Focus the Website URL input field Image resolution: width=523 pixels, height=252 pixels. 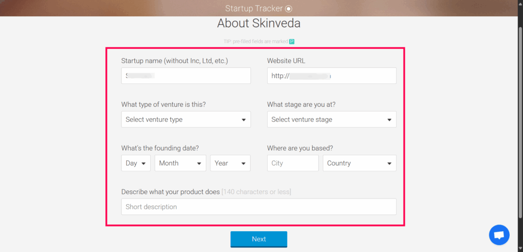tap(331, 76)
